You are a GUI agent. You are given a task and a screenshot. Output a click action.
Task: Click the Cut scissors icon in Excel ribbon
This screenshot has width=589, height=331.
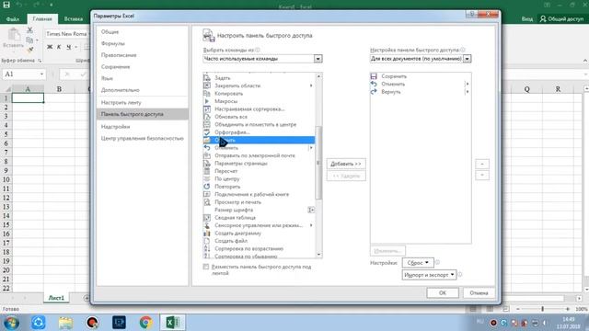click(x=29, y=30)
